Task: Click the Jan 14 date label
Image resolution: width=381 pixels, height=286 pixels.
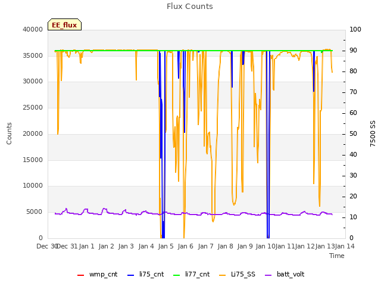Action: pyautogui.click(x=345, y=246)
